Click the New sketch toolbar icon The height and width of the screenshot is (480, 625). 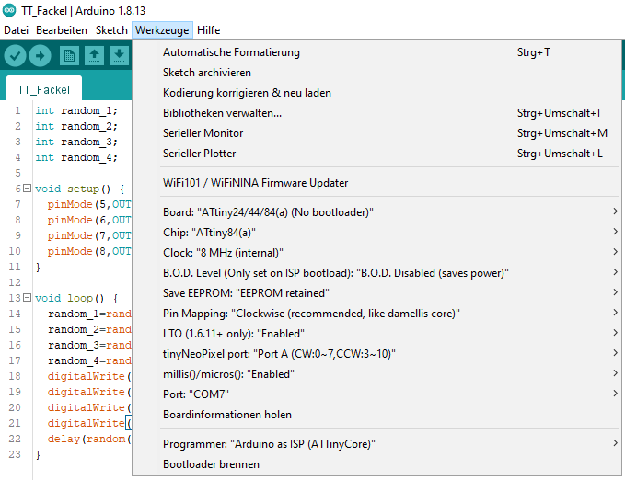point(69,56)
